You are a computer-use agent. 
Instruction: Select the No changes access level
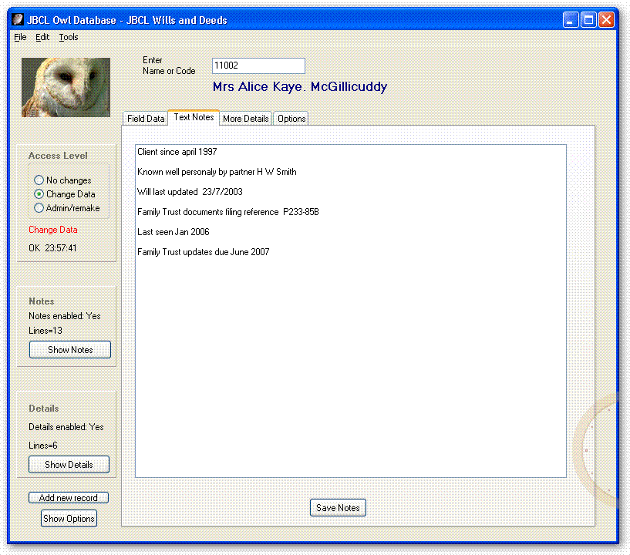click(39, 180)
